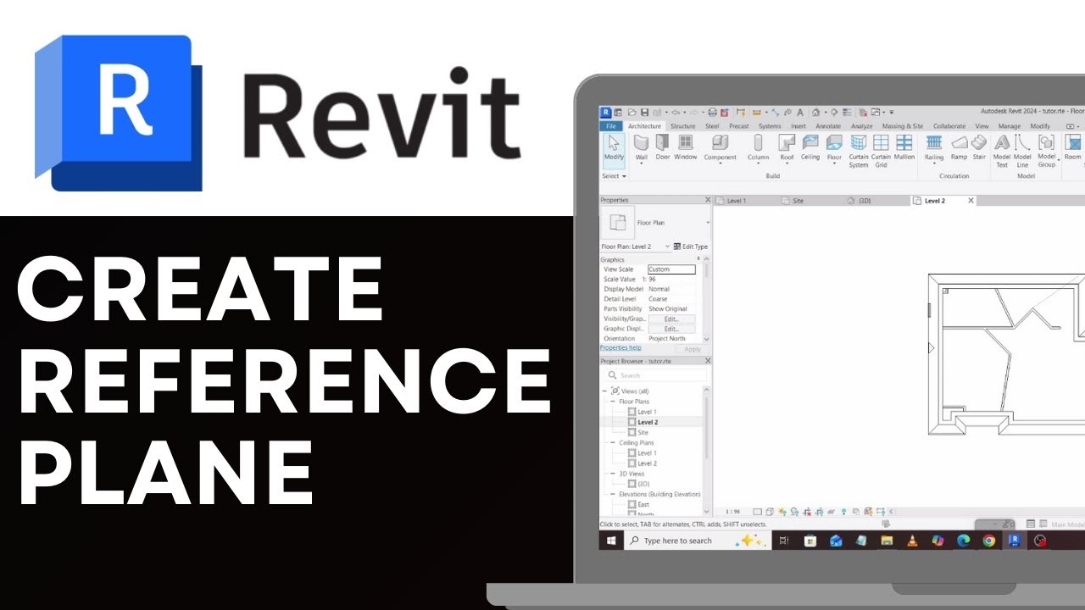Open the Floor Plan: Level 2 instance dropdown
Screen dimensions: 1085x610
pyautogui.click(x=667, y=247)
